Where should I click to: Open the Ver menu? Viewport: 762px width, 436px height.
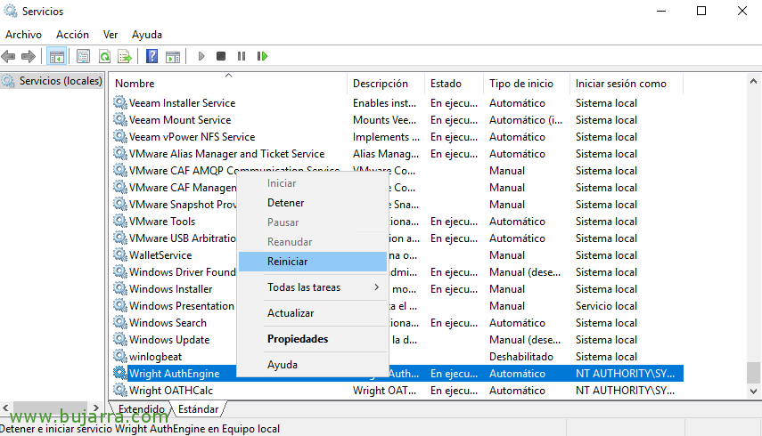[x=111, y=35]
